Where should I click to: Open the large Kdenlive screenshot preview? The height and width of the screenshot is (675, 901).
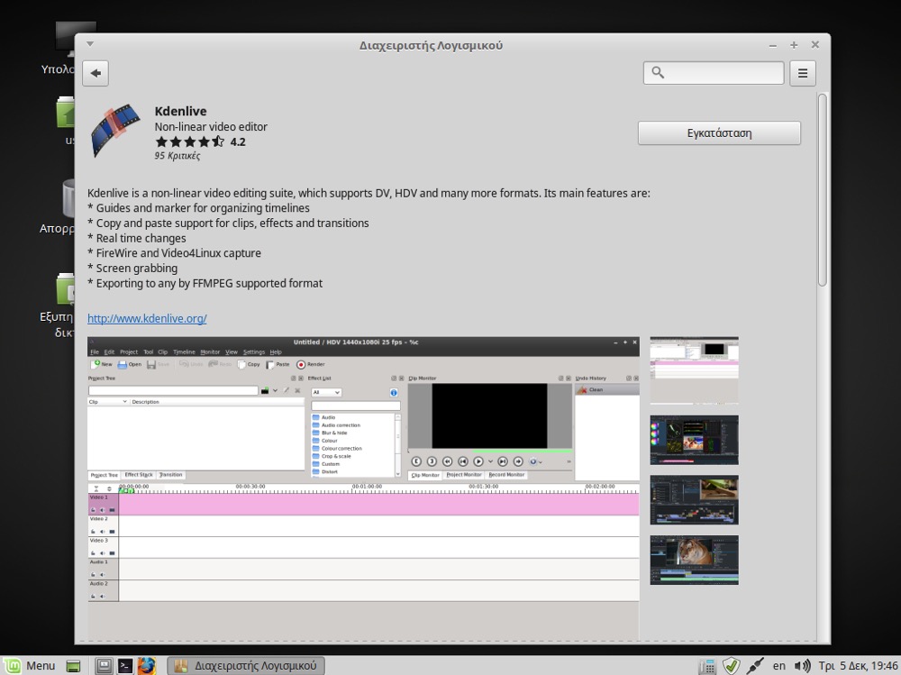(x=363, y=488)
